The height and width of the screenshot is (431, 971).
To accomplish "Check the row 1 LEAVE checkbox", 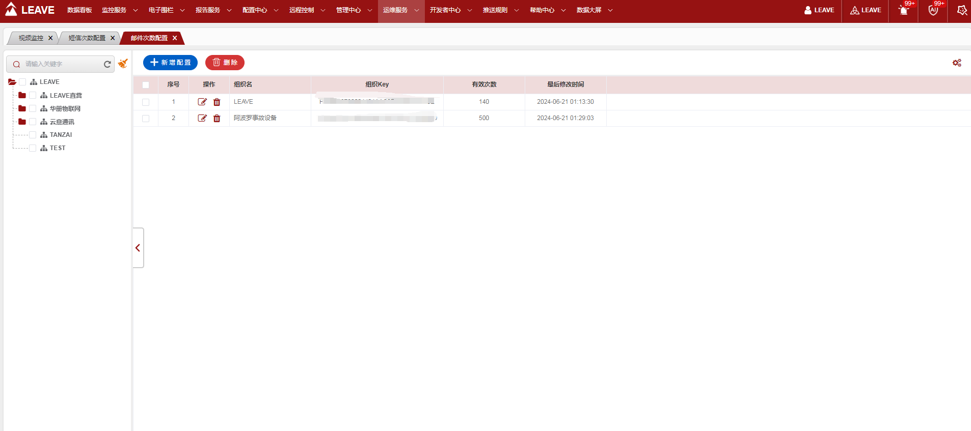I will tap(146, 102).
